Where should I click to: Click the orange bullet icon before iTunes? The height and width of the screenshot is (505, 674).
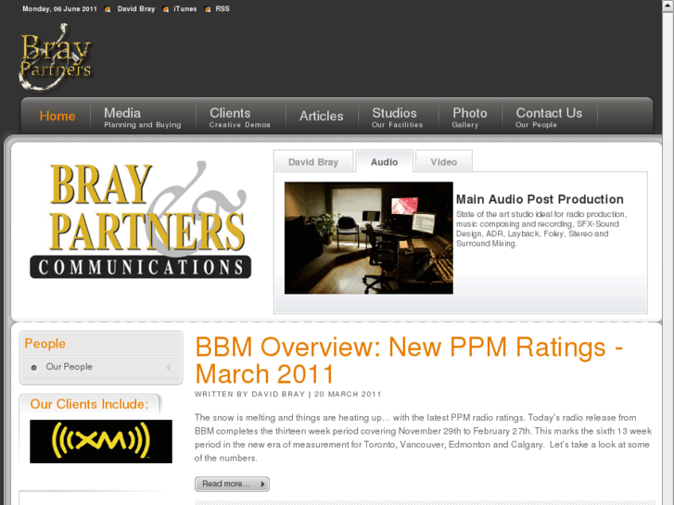pos(166,9)
